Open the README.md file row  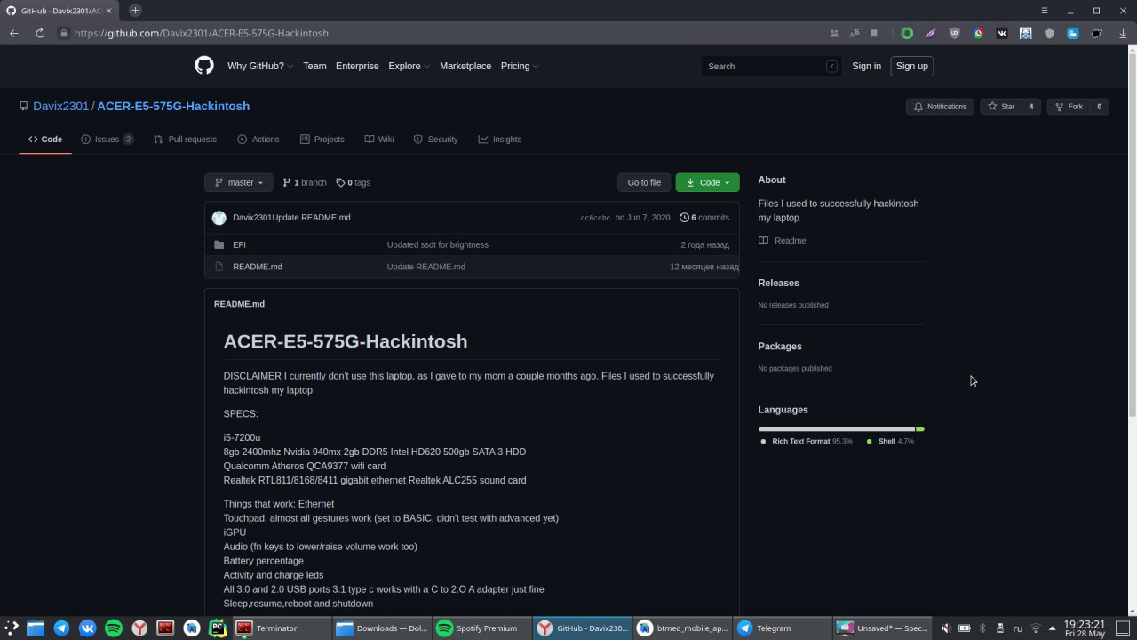click(x=472, y=267)
